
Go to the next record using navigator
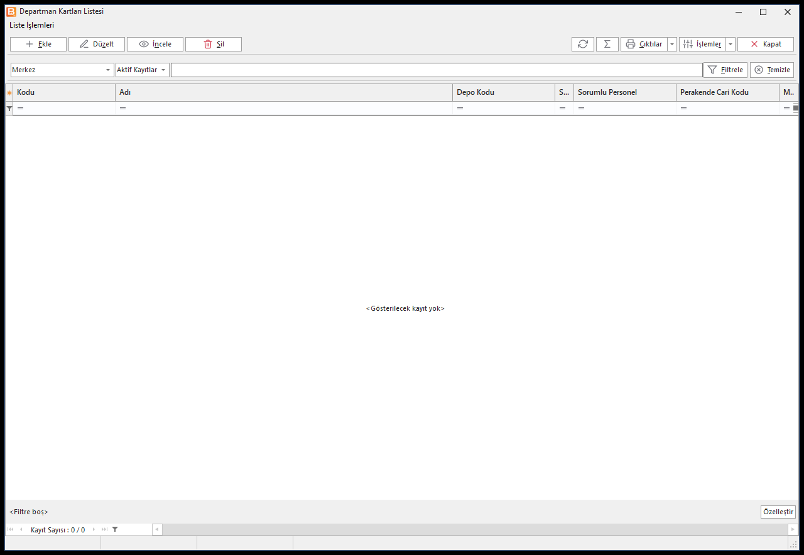94,530
